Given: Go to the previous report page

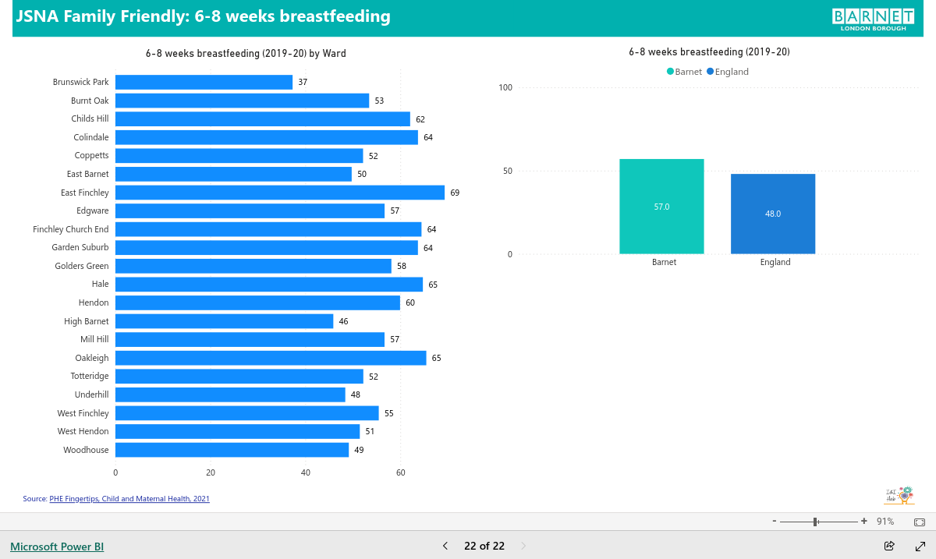Looking at the screenshot, I should tap(445, 546).
